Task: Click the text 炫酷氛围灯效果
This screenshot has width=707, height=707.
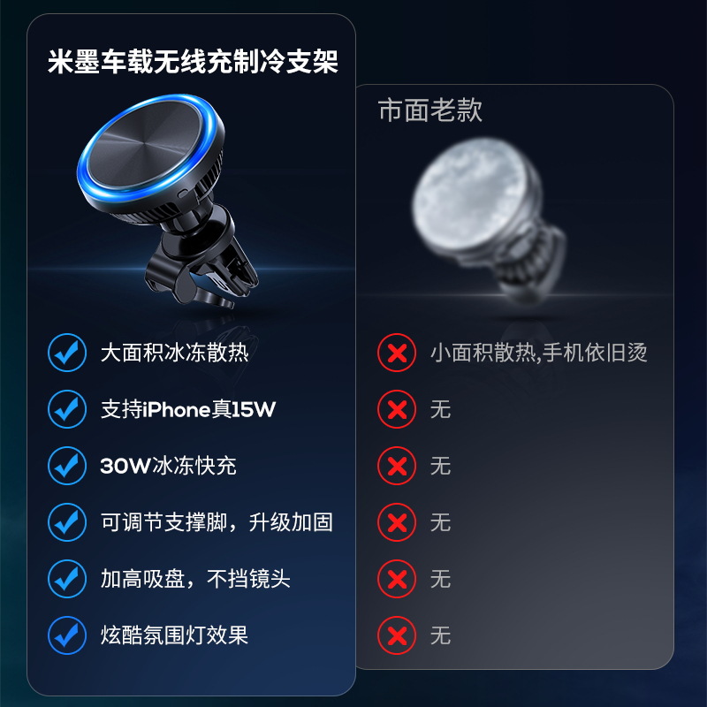Action: point(174,635)
